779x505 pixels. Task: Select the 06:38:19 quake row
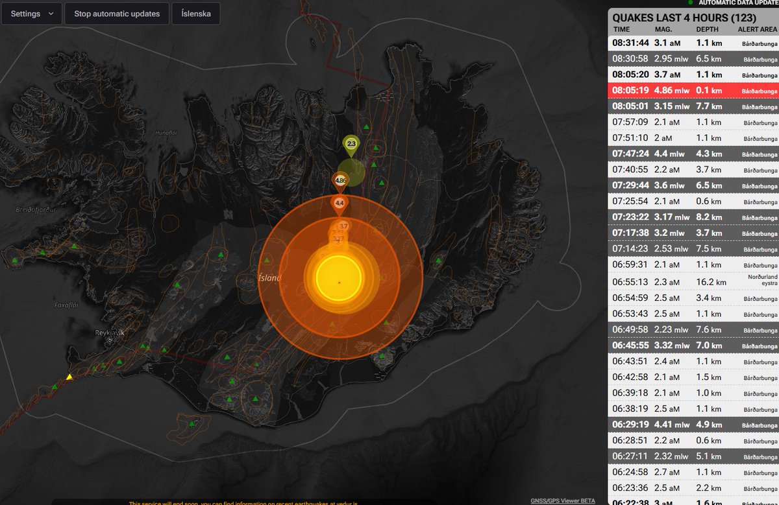(693, 409)
